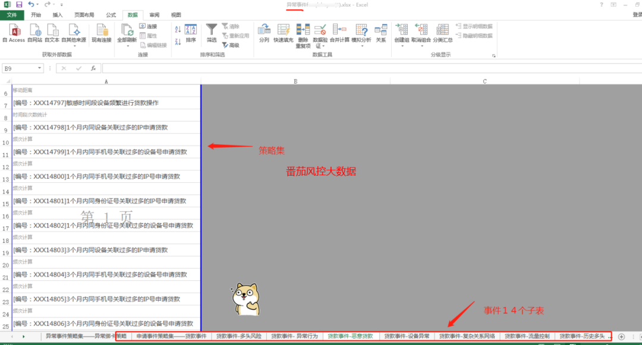
Task: Add a new sheet with plus button
Action: [x=621, y=337]
